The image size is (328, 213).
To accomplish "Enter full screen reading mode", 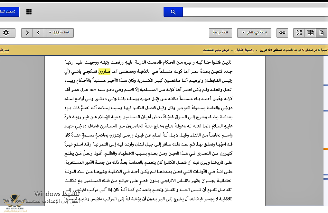I will coord(299,32).
